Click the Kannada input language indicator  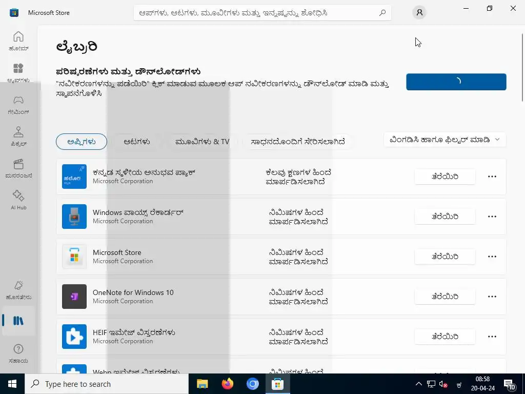[459, 385]
